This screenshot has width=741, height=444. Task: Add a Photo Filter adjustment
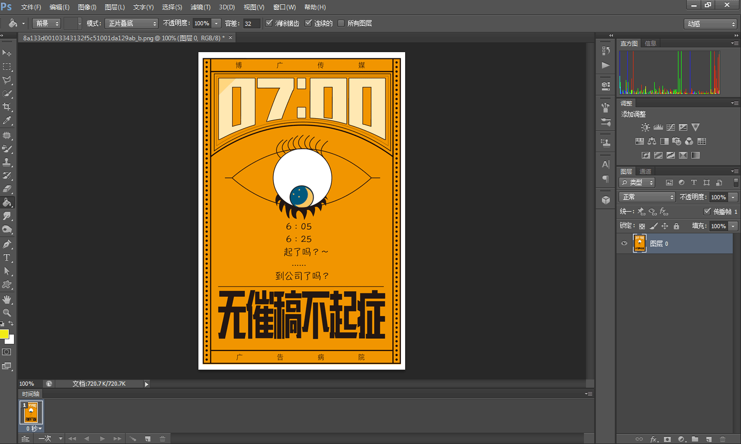tap(676, 141)
